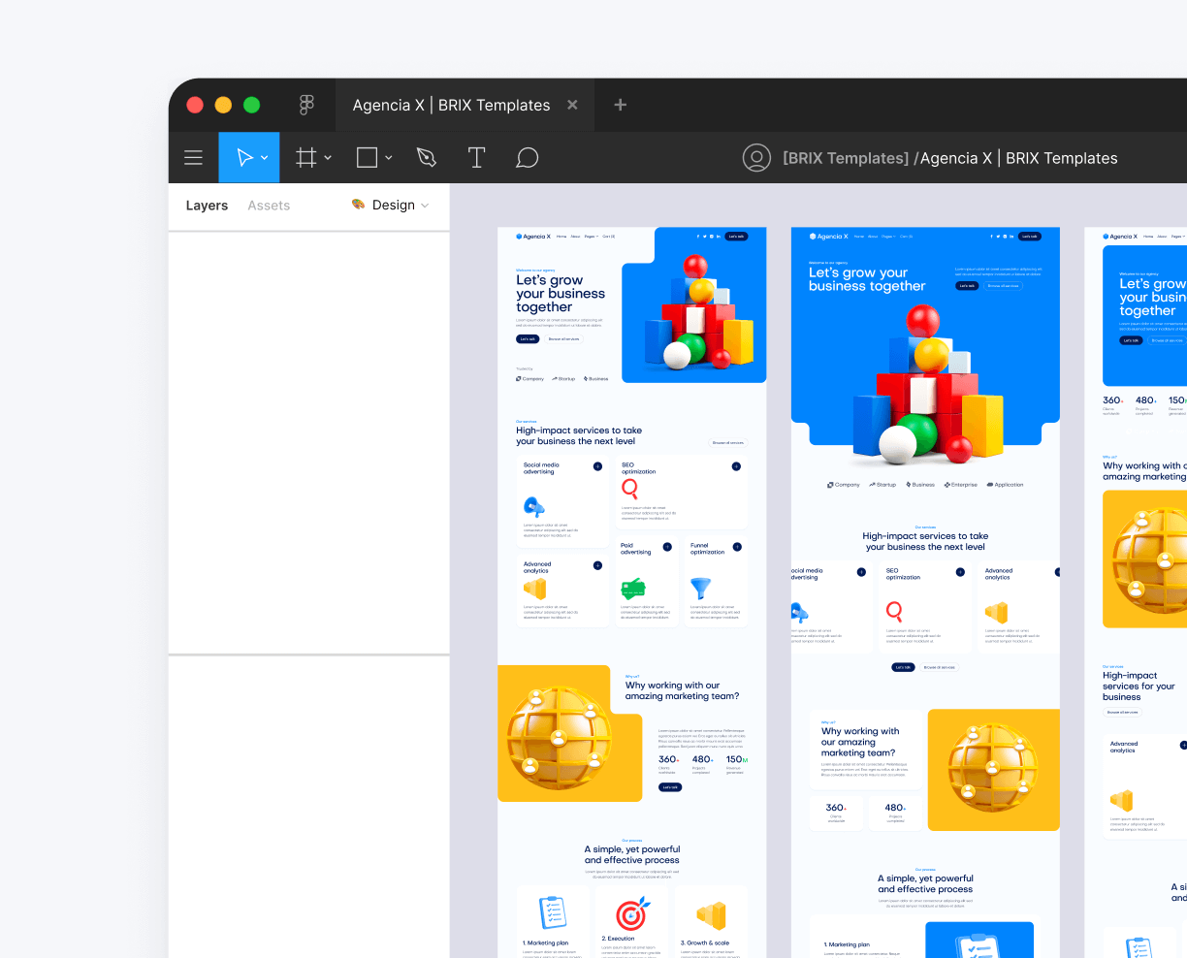1187x958 pixels.
Task: Expand the Frame tool dropdown chevron
Action: (327, 157)
